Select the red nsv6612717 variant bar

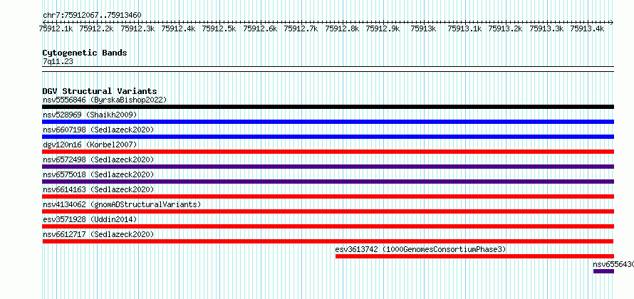[328, 241]
